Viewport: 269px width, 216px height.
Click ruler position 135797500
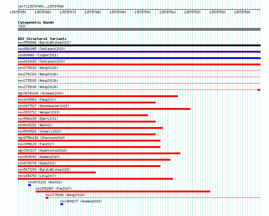point(142,12)
